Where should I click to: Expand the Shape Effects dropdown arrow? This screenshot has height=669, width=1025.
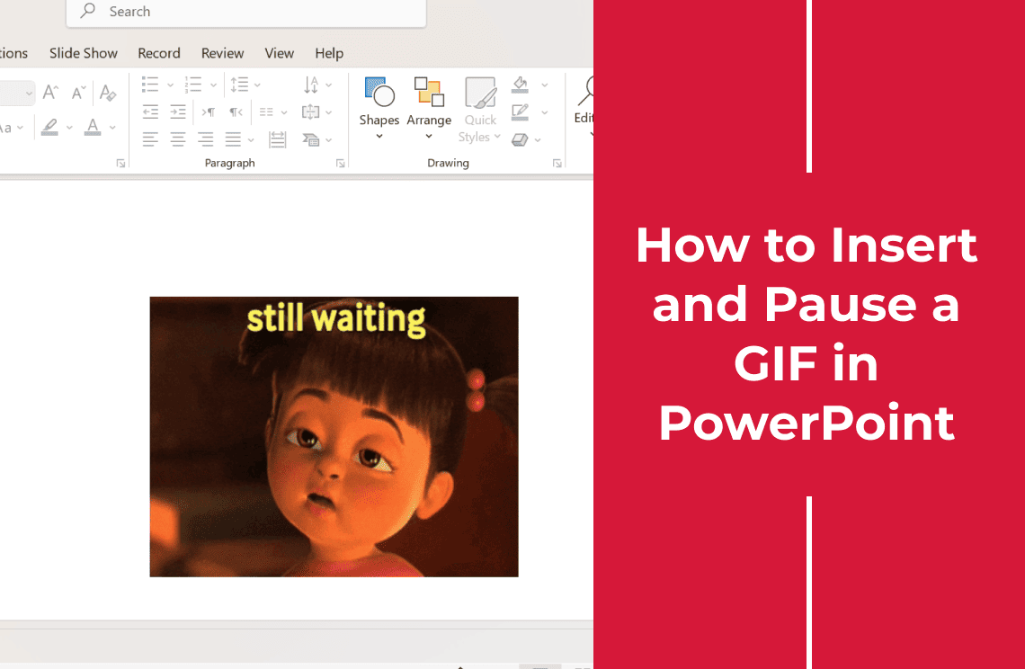pos(538,140)
